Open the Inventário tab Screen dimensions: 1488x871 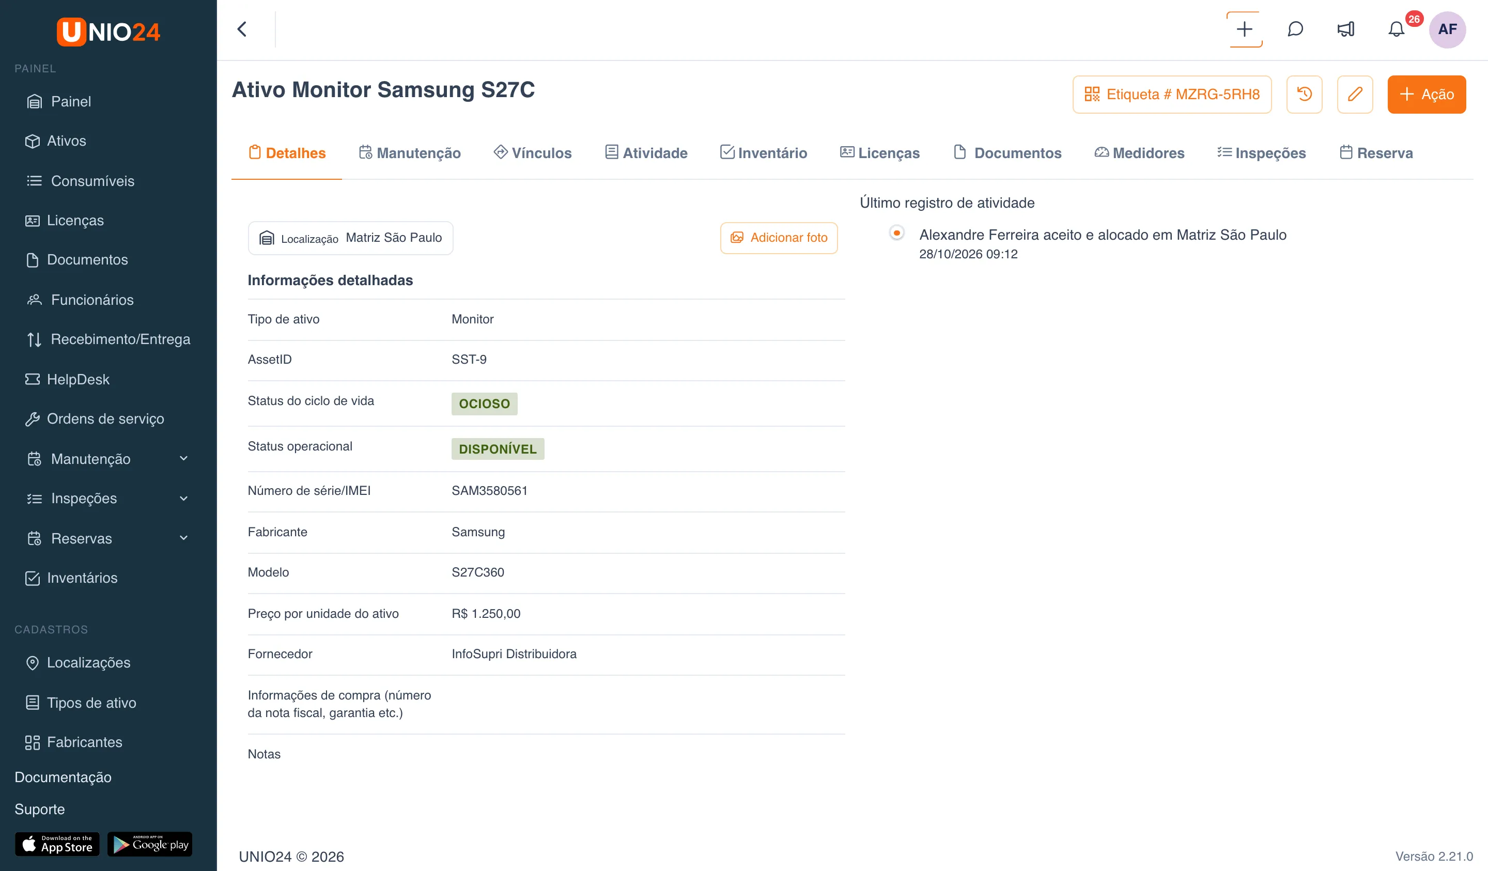(x=764, y=153)
